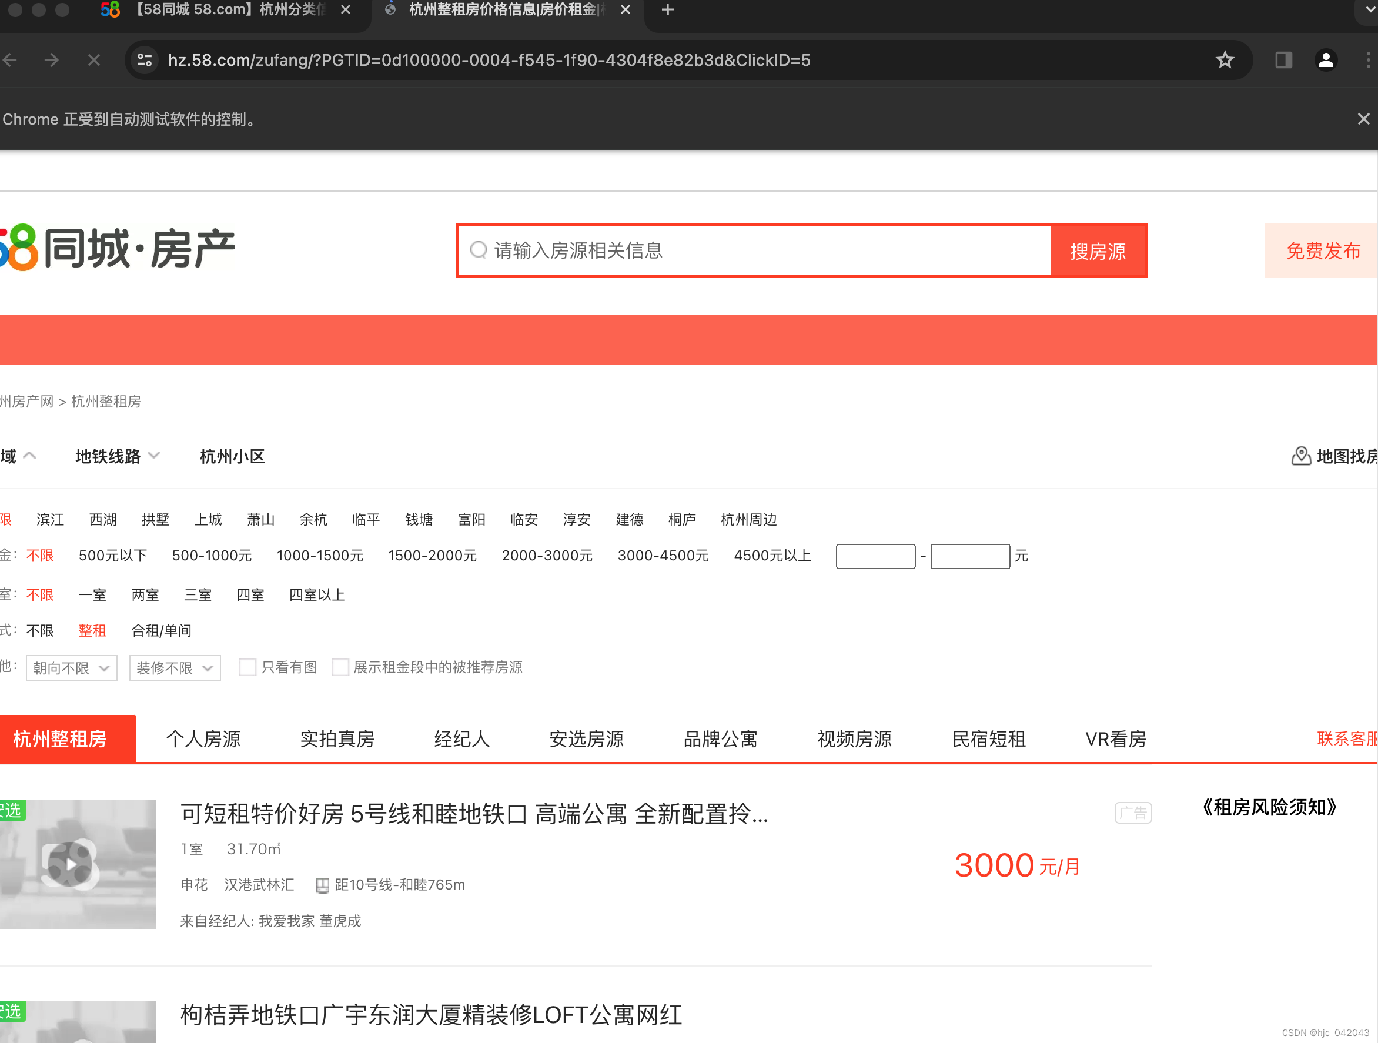The width and height of the screenshot is (1378, 1043).
Task: Choose 合租/单间 rental type
Action: click(x=161, y=630)
